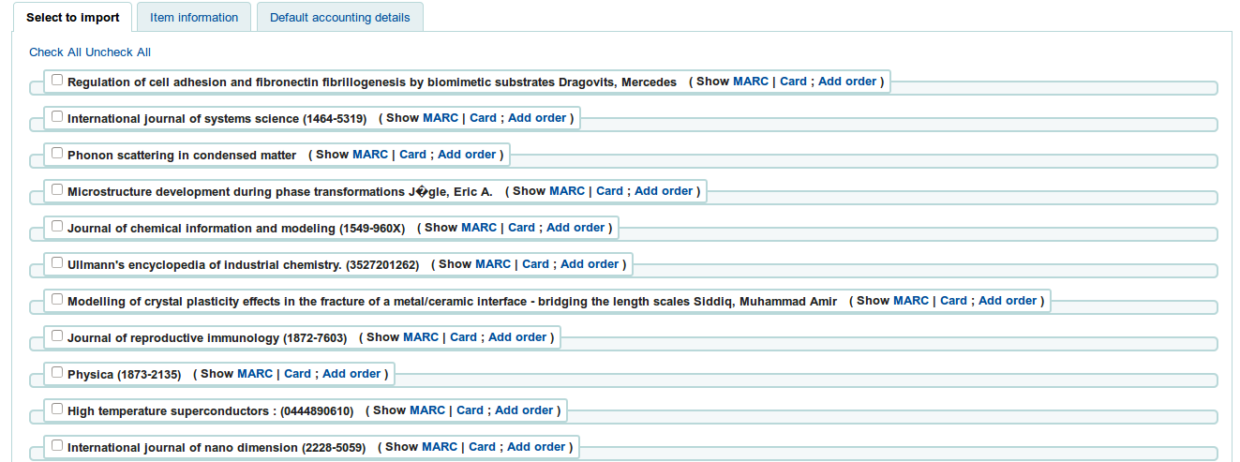Check the International journal of systems science box
The width and height of the screenshot is (1240, 462).
(x=57, y=116)
